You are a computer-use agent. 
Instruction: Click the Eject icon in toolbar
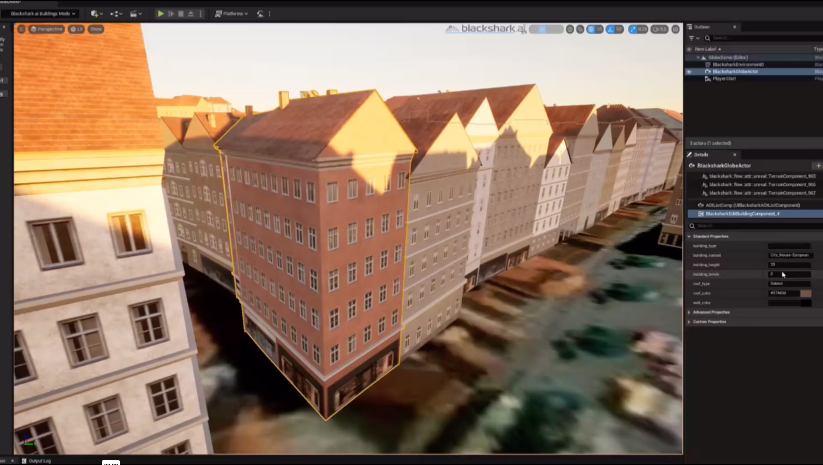click(x=190, y=14)
